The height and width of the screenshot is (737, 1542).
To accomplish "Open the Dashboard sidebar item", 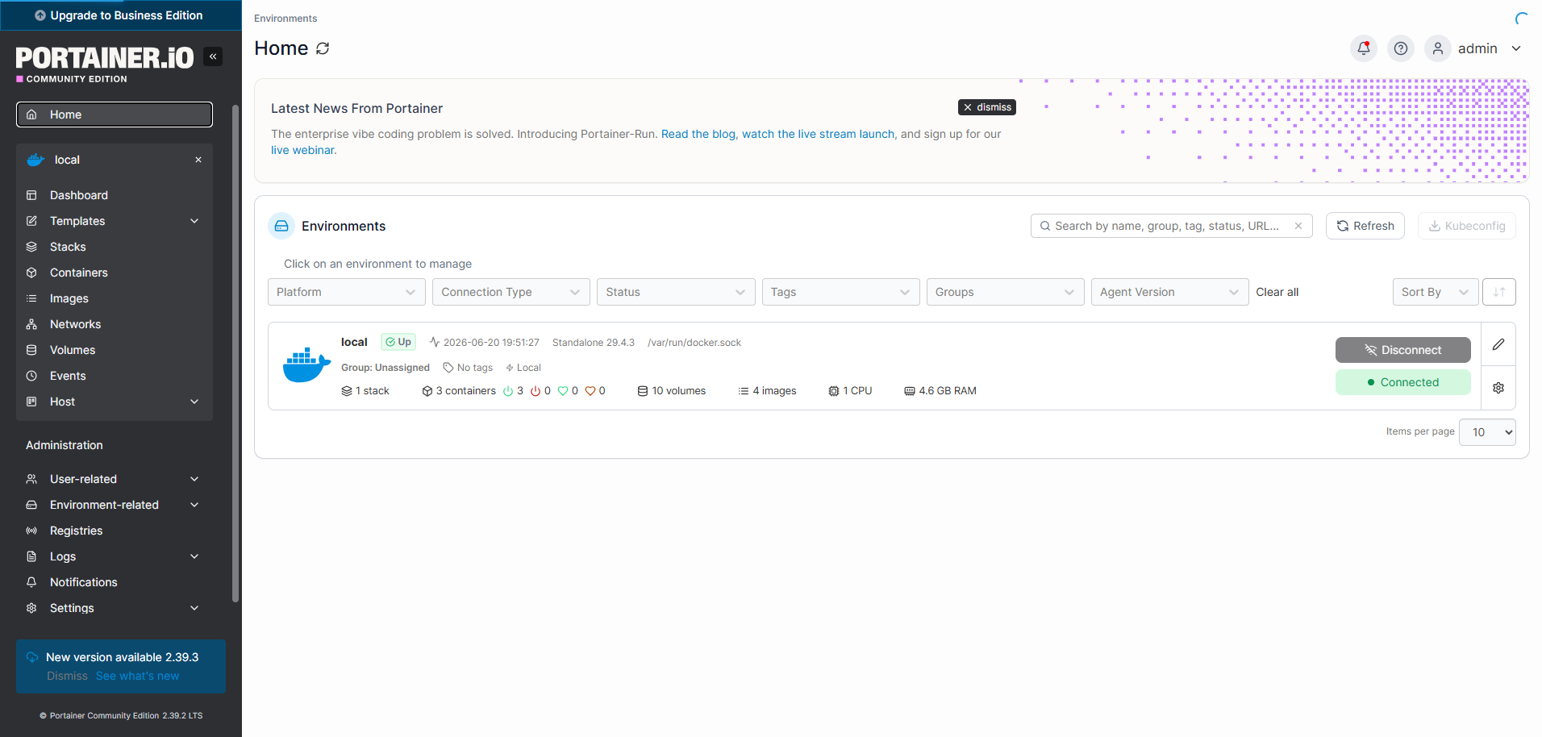I will (115, 195).
